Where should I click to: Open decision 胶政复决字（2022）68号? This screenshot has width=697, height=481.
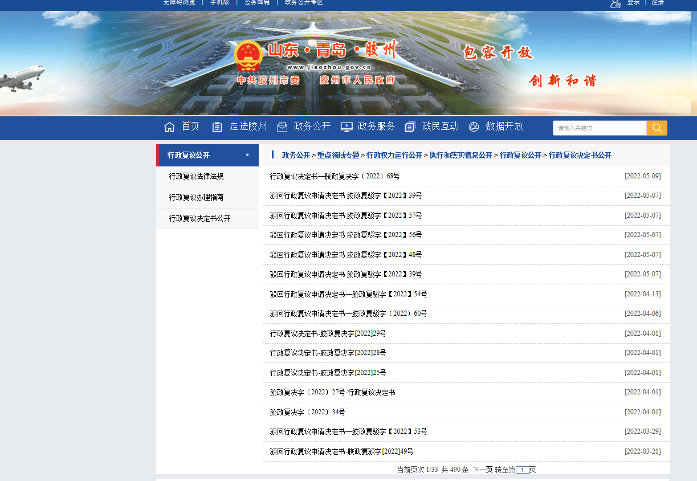click(x=335, y=177)
